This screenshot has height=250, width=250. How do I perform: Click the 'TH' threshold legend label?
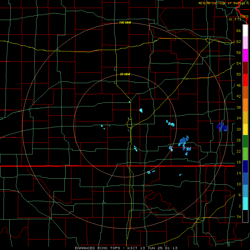[x=239, y=217]
